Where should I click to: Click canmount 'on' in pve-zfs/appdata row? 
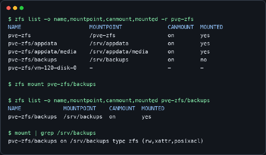171,44
